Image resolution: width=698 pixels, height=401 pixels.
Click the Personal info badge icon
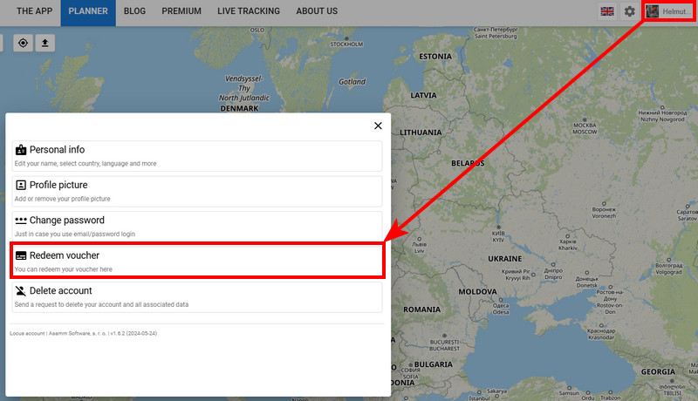[x=21, y=150]
